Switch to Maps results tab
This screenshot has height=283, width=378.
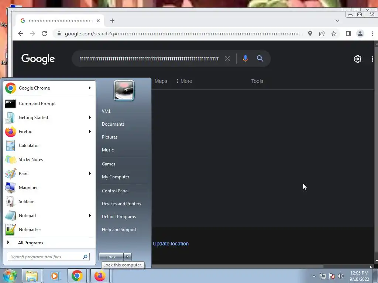pyautogui.click(x=161, y=81)
